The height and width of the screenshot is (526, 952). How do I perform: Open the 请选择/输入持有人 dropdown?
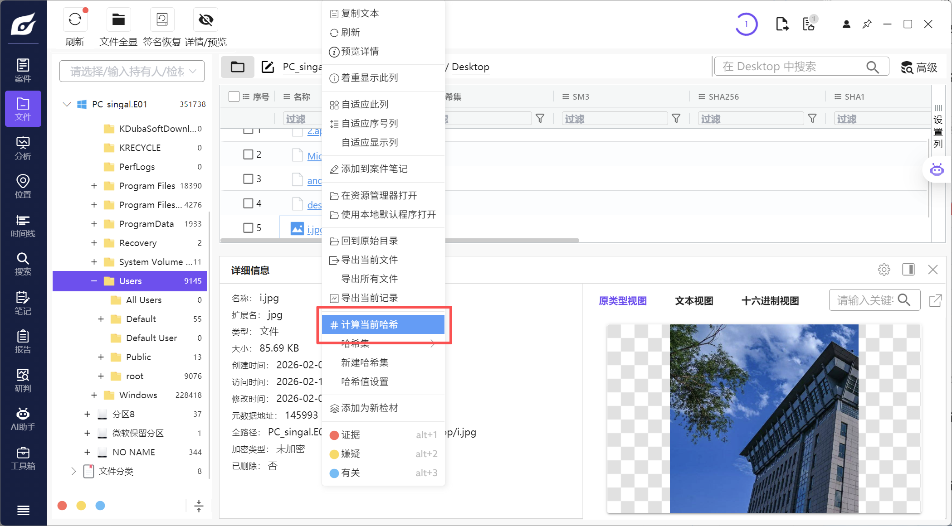132,71
